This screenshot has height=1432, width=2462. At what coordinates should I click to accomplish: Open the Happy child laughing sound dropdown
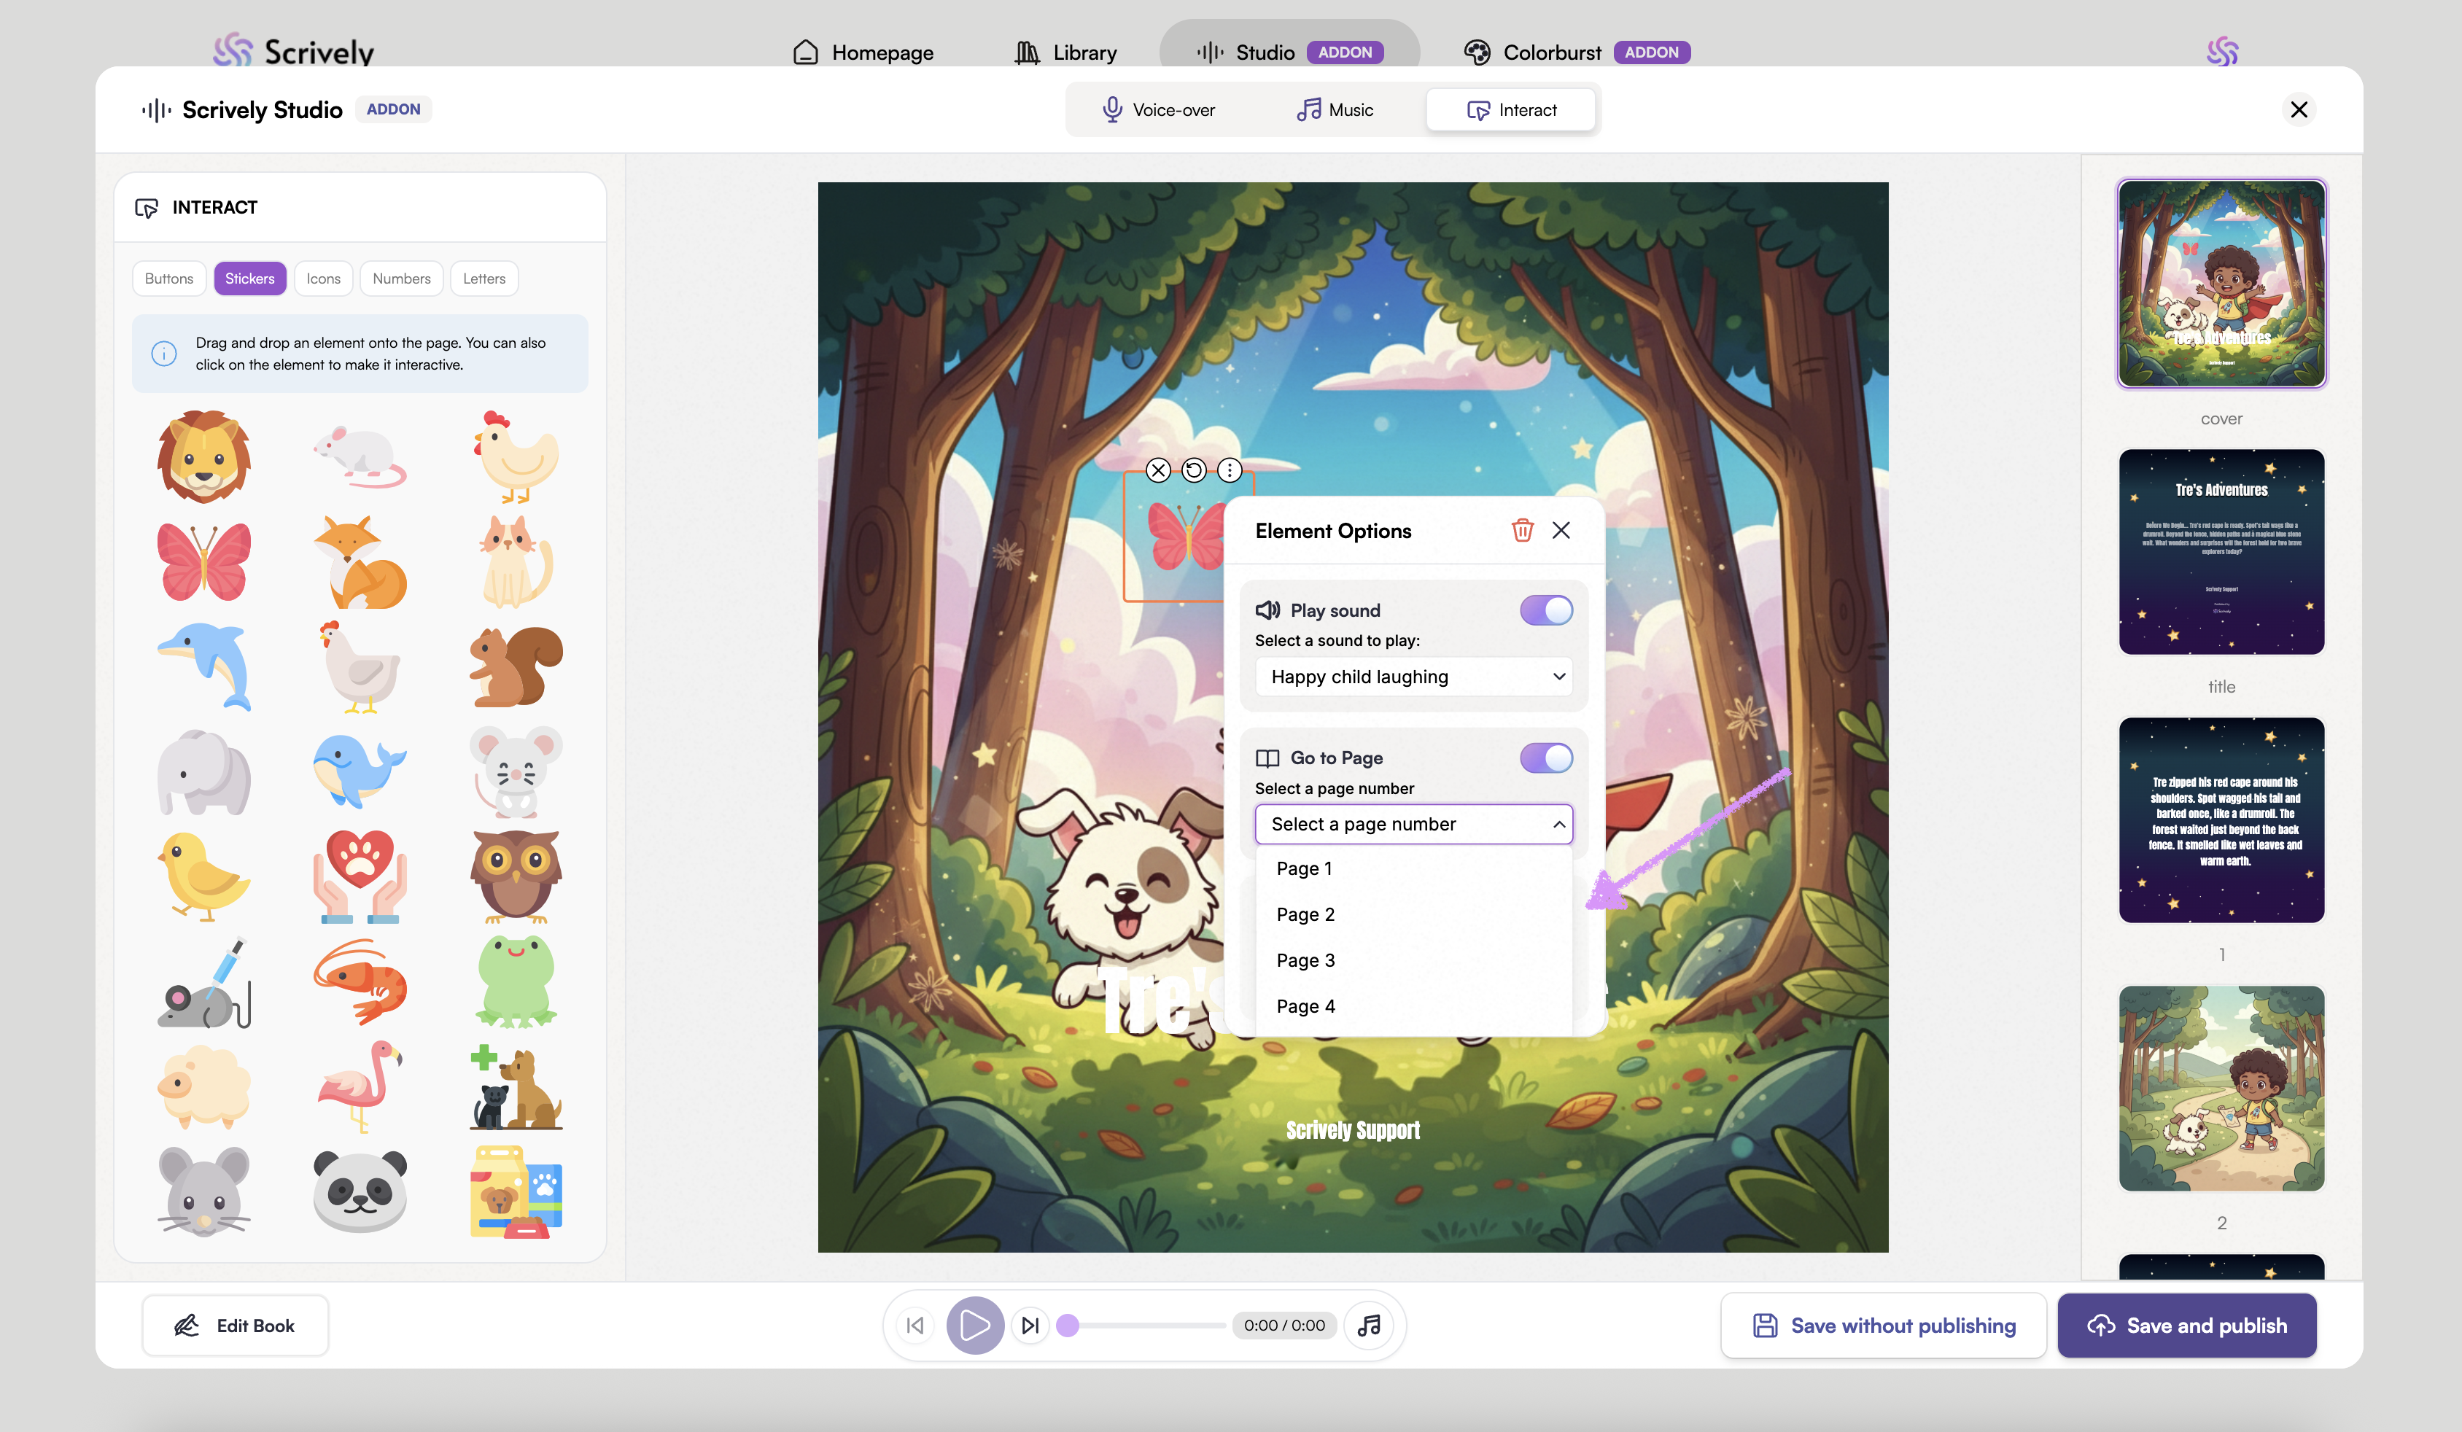(1413, 677)
